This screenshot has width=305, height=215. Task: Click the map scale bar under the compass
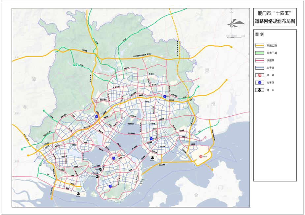click(x=235, y=36)
